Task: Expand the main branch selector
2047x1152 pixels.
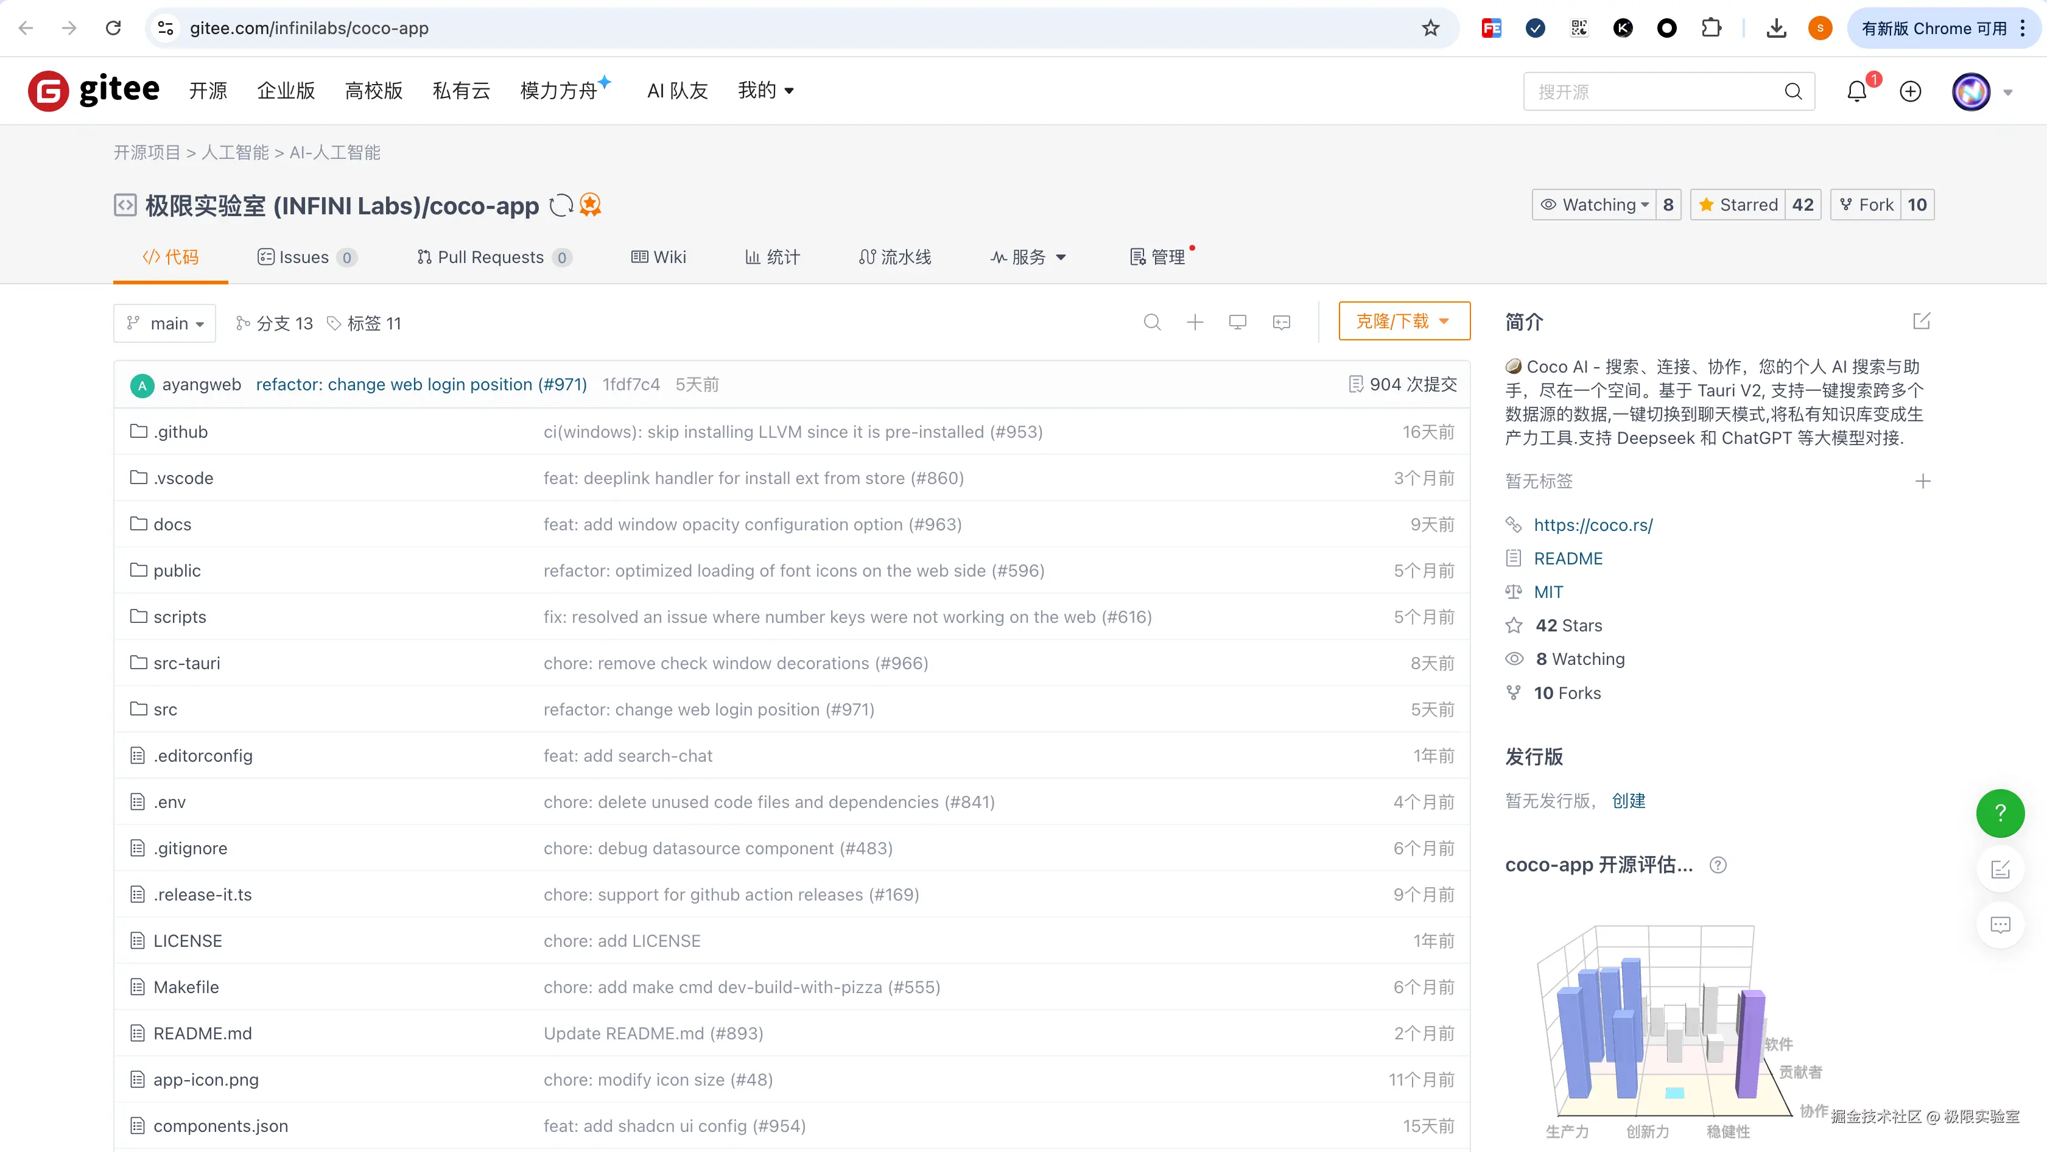Action: point(164,323)
